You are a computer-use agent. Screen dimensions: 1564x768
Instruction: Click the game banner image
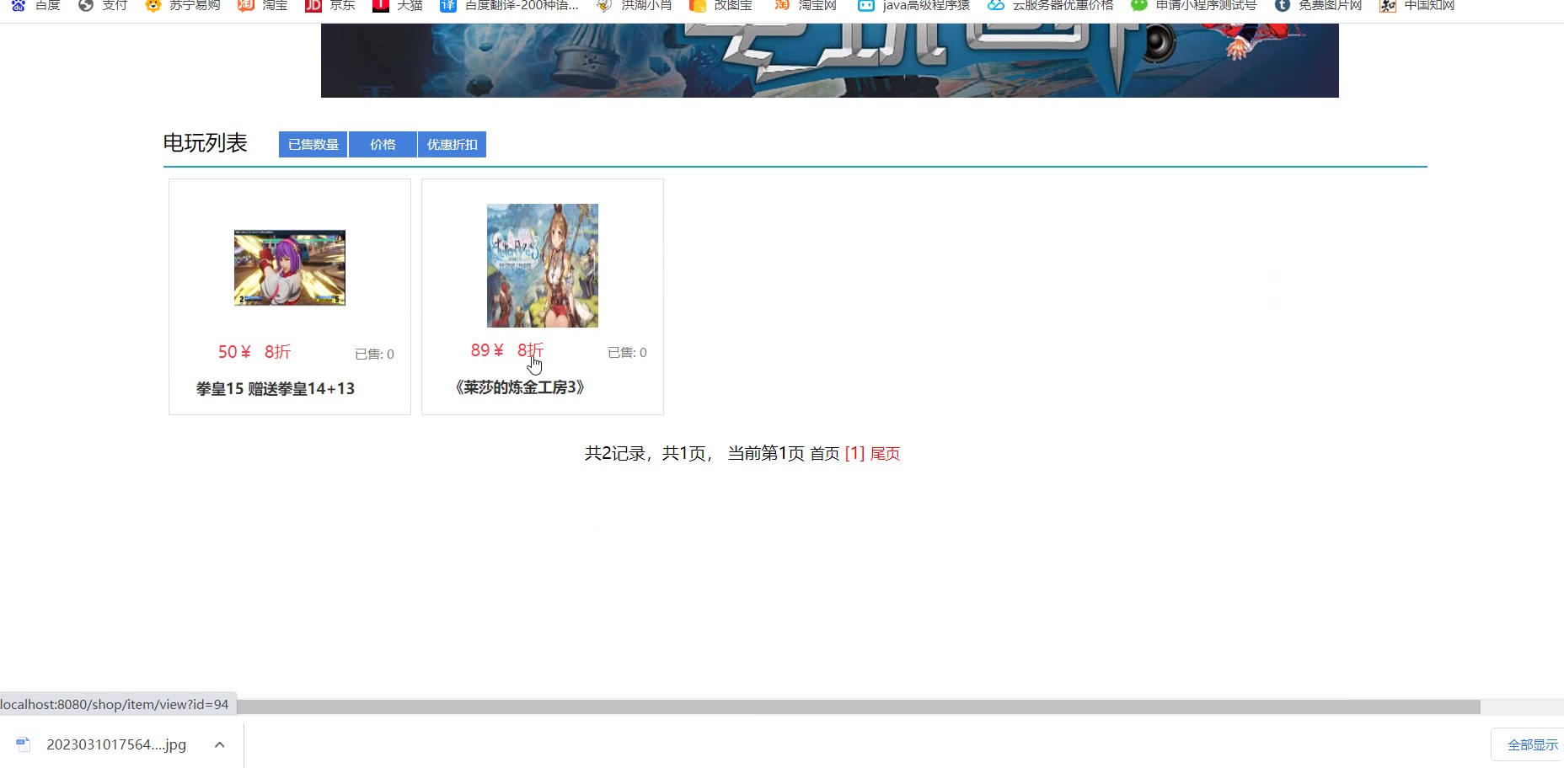click(x=829, y=61)
